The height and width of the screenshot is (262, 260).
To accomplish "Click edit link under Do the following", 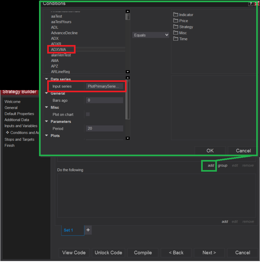I will 235,222.
